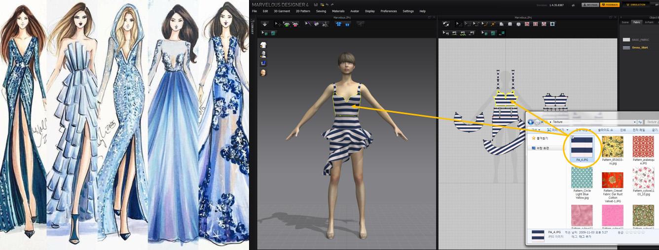Image resolution: width=659 pixels, height=250 pixels.
Task: Toggle the blue 3D environment display icon
Action: [263, 63]
